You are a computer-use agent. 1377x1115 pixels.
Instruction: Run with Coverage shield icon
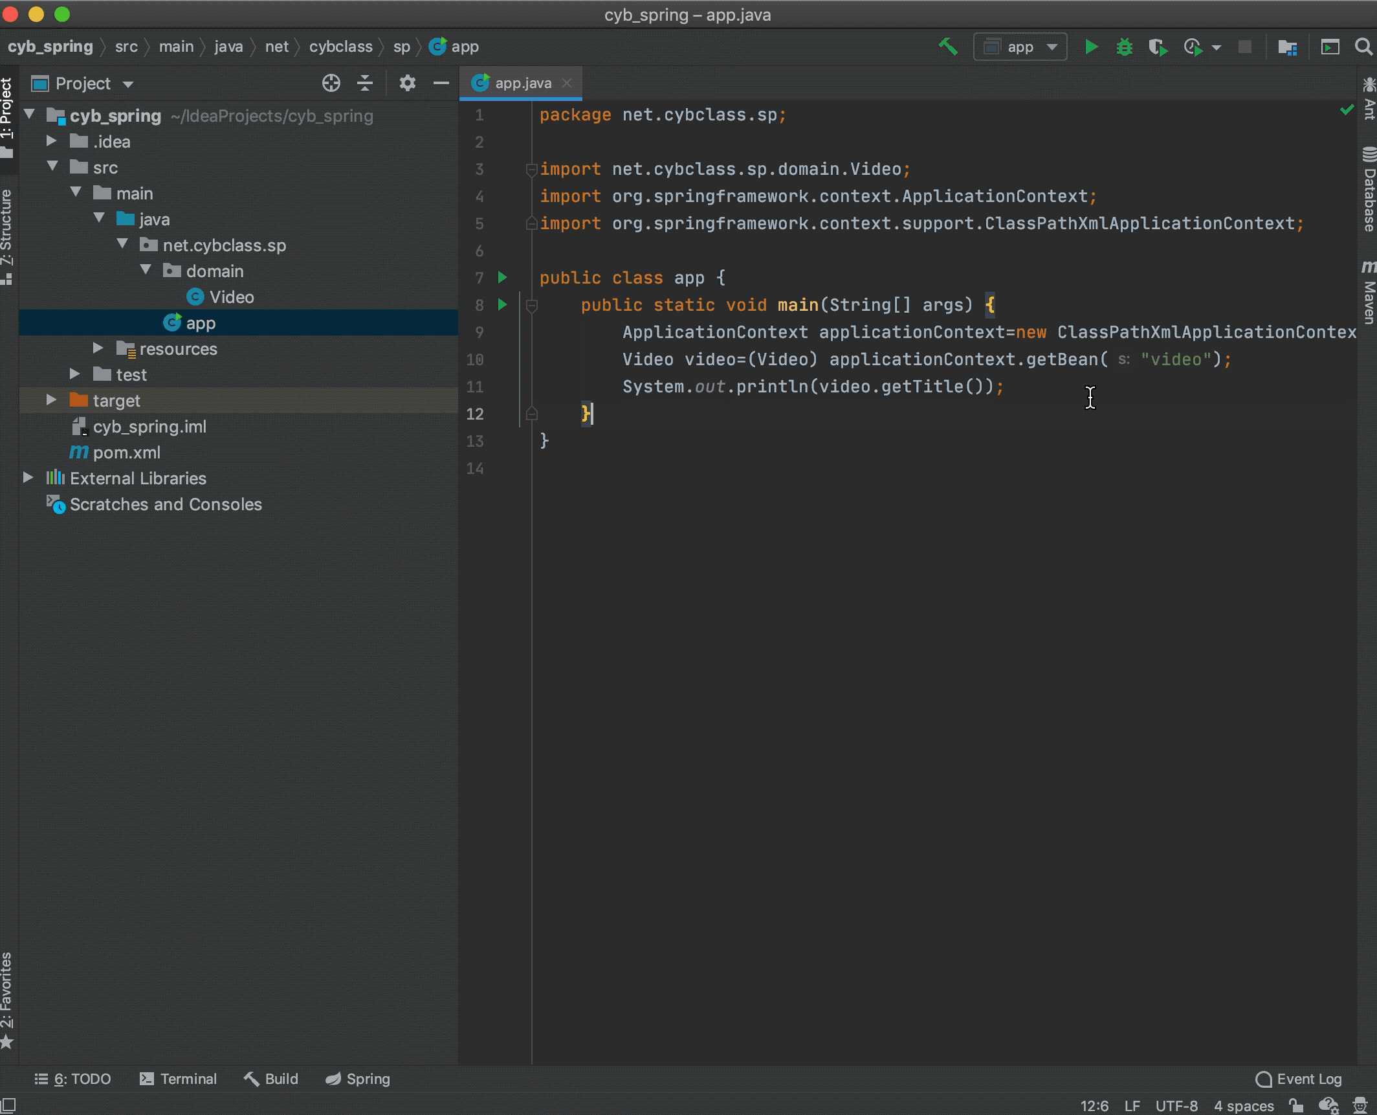coord(1158,47)
